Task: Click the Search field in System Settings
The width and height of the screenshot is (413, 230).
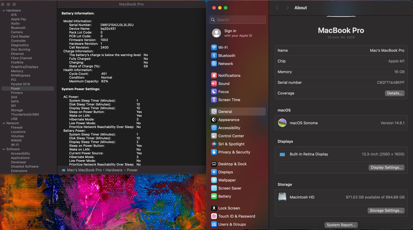Action: click(238, 20)
